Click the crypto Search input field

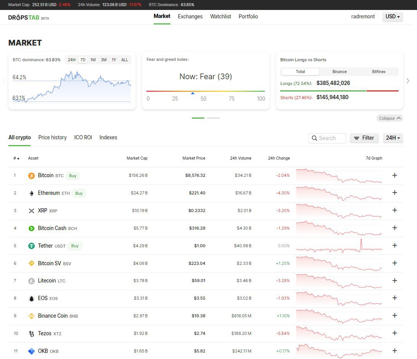click(x=327, y=138)
